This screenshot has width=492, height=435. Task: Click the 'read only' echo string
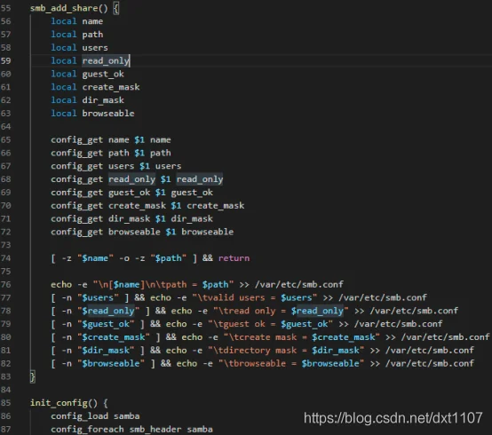coord(281,311)
